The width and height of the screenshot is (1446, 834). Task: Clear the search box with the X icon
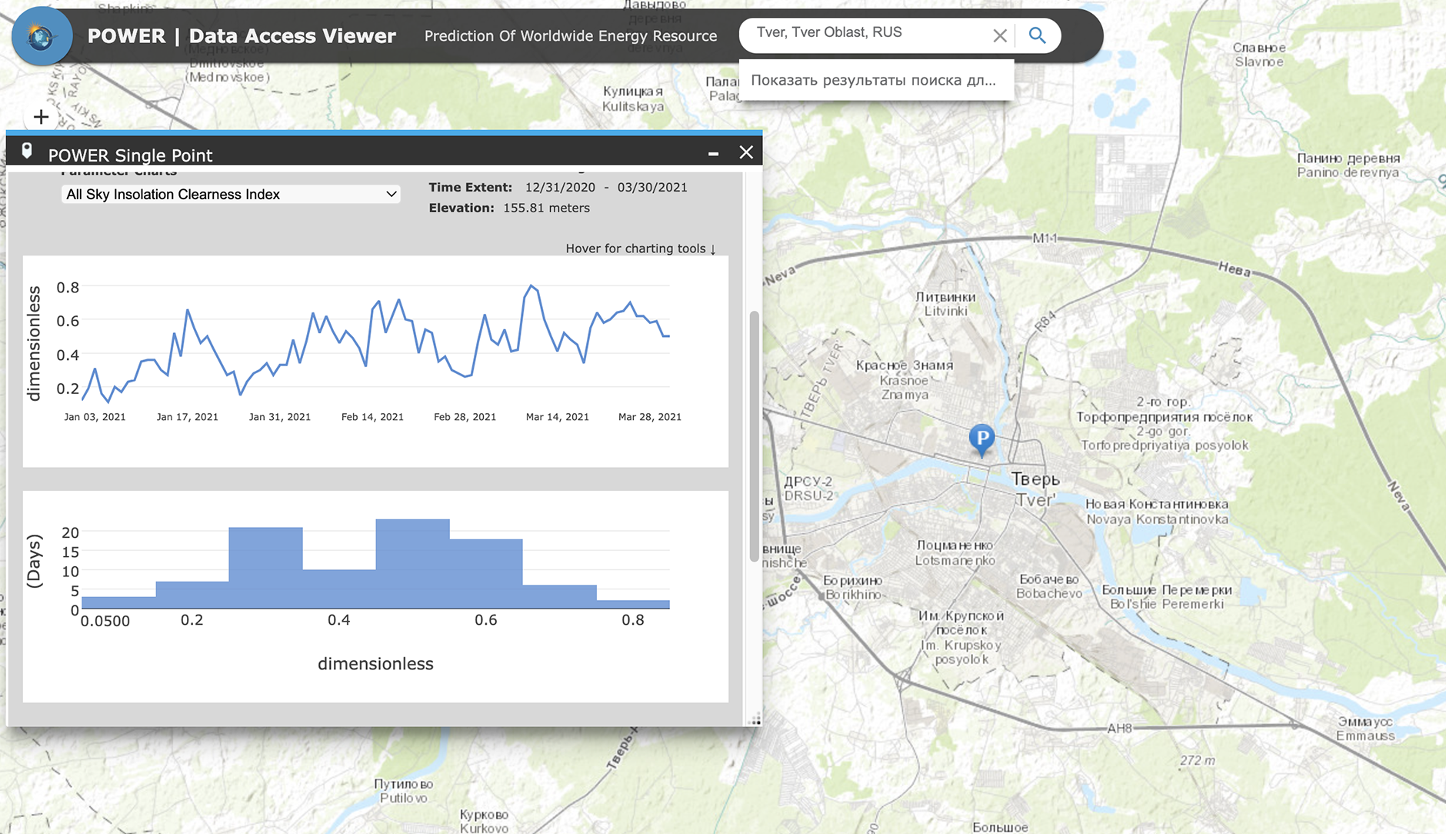point(999,35)
